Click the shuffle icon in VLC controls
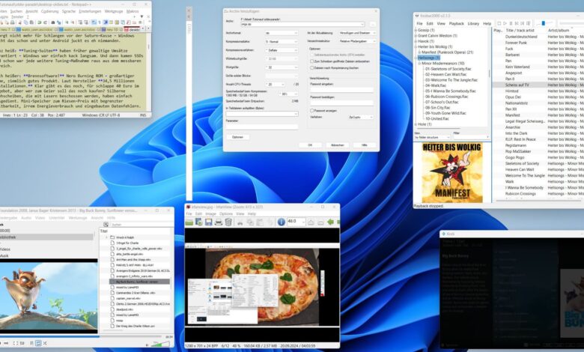The image size is (584, 352). pyautogui.click(x=45, y=343)
